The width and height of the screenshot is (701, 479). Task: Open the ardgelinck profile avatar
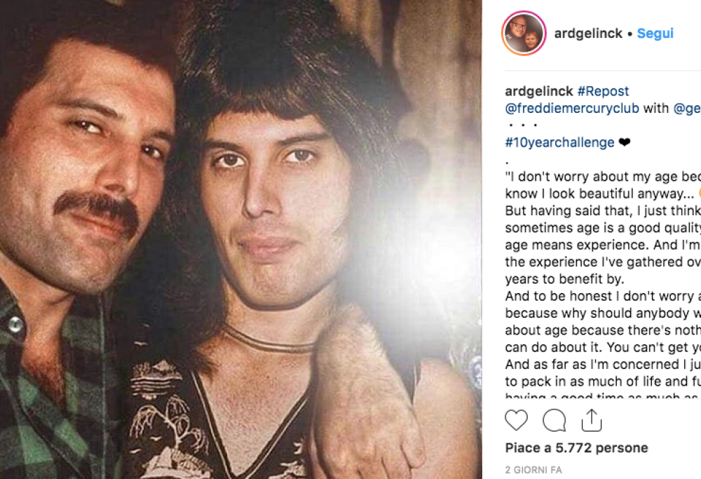click(x=524, y=33)
